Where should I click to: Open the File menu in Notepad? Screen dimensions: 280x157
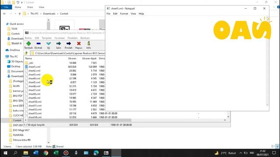(108, 14)
